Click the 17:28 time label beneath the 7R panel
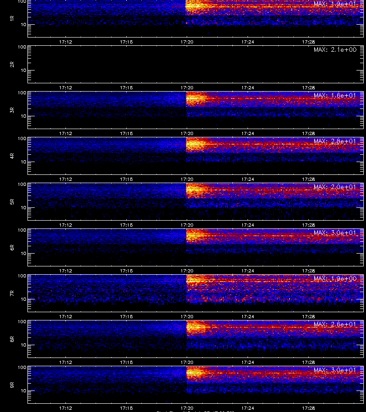 click(308, 316)
